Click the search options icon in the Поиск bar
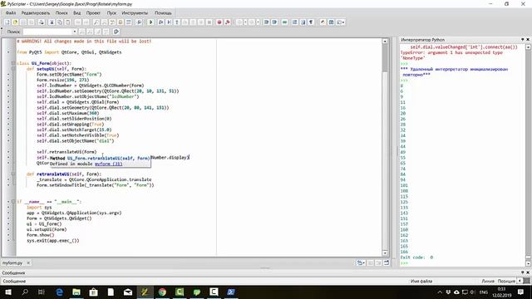This screenshot has width=532, height=299. click(116, 32)
